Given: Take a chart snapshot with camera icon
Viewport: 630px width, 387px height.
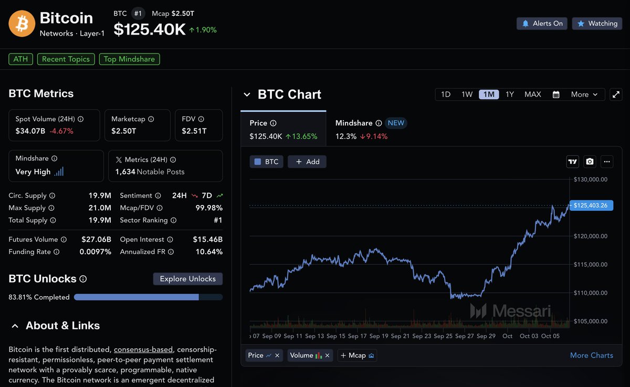Looking at the screenshot, I should click(x=590, y=162).
